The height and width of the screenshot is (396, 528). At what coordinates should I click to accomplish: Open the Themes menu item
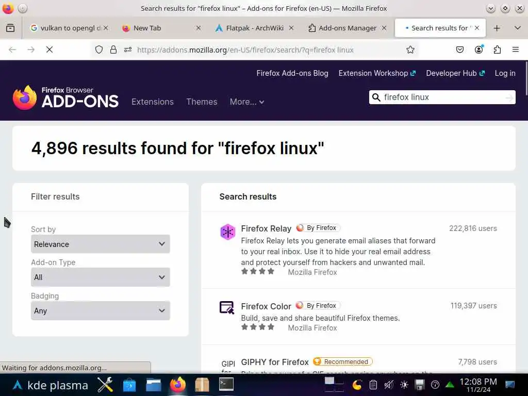click(202, 102)
